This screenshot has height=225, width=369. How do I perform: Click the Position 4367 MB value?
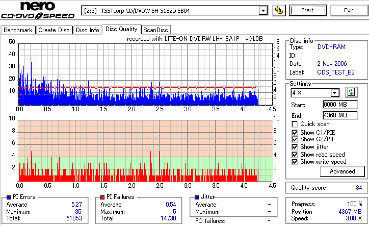tap(350, 212)
